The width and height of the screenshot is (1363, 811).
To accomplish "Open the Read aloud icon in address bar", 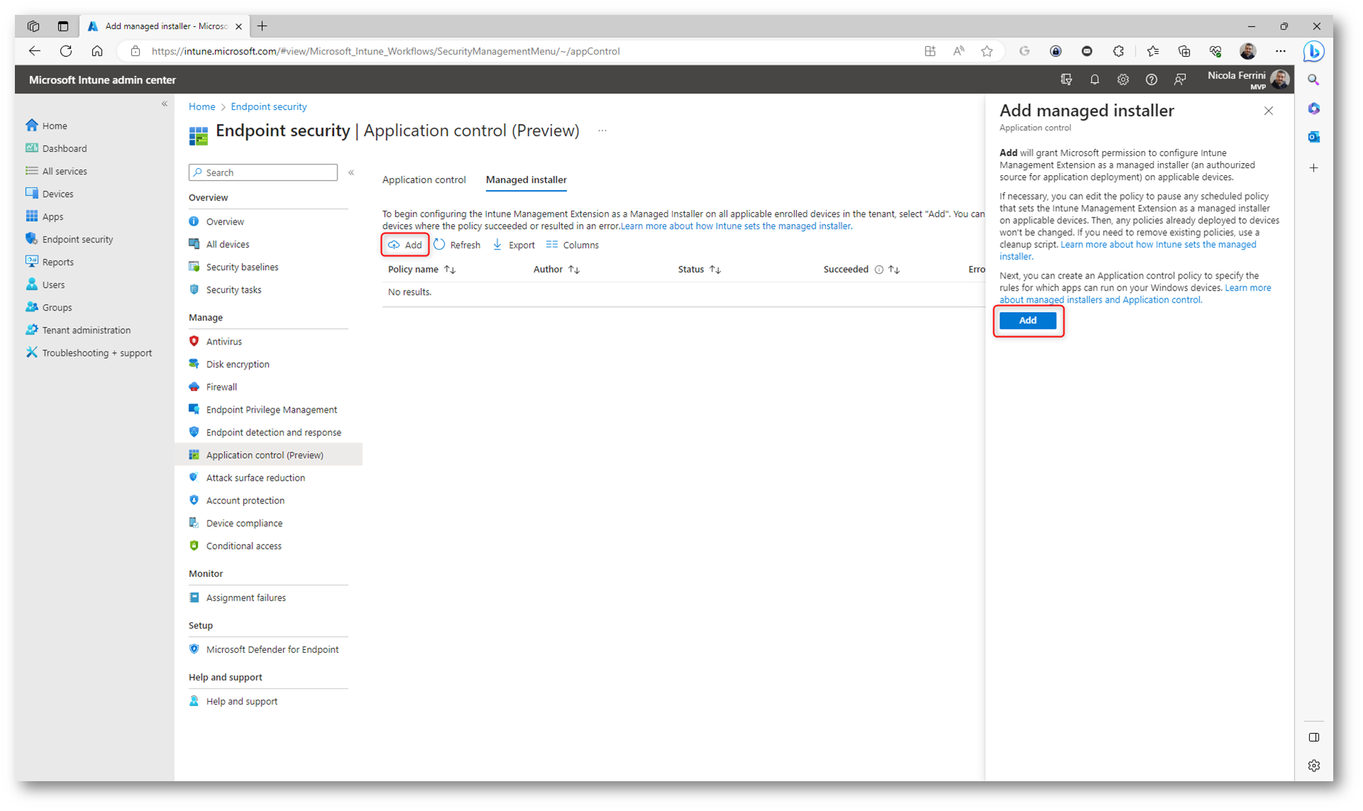I will coord(958,51).
